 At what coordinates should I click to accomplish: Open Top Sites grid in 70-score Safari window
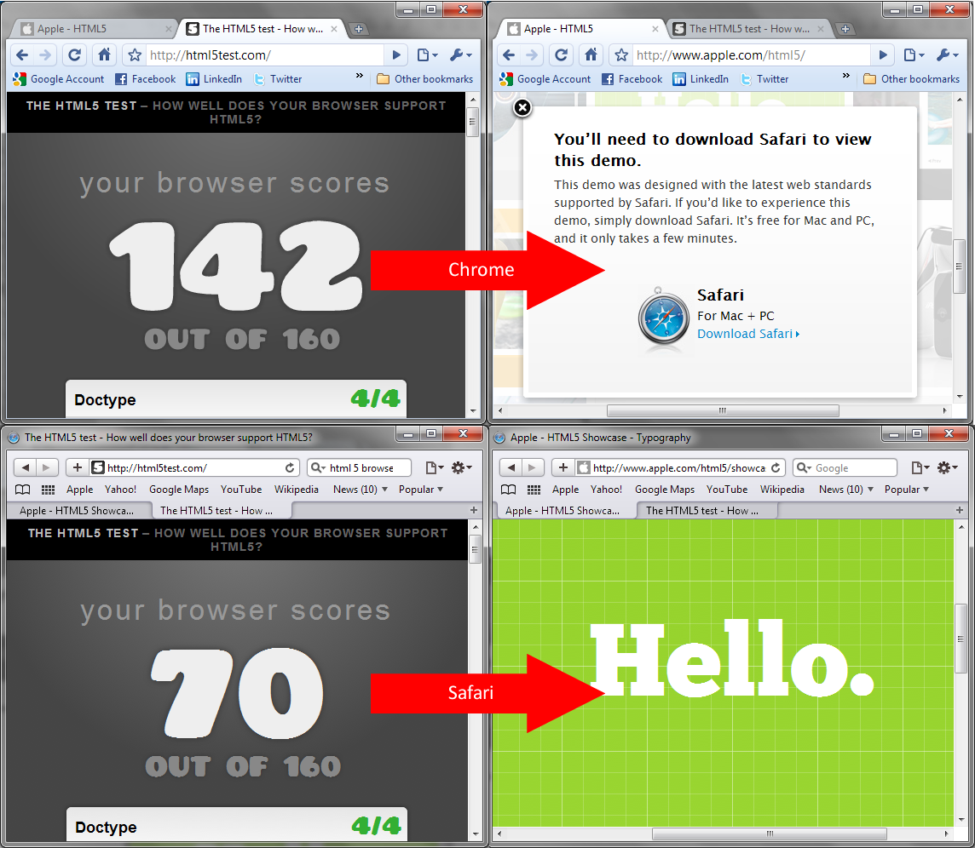pos(48,490)
